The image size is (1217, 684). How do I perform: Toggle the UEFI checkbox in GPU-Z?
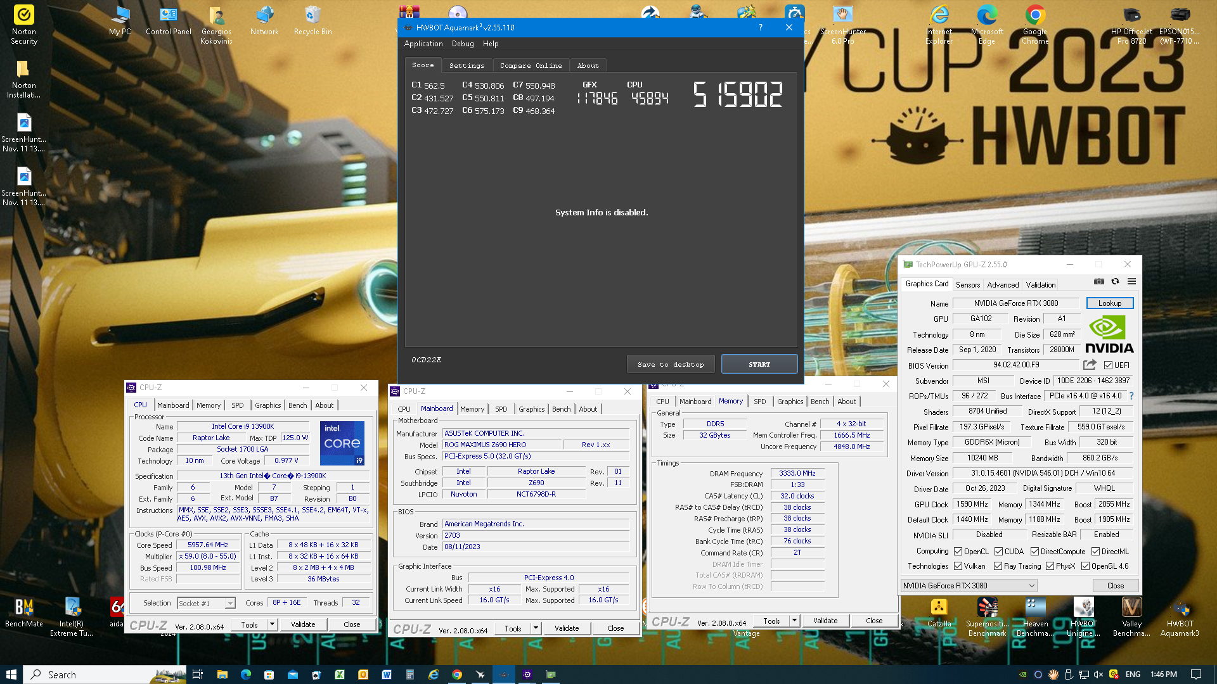coord(1108,365)
